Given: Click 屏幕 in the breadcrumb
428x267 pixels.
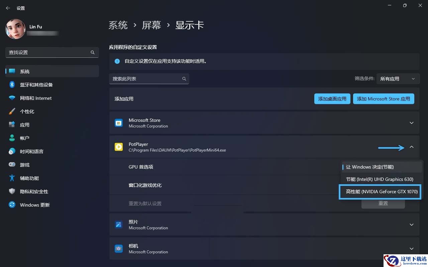Looking at the screenshot, I should coord(151,25).
